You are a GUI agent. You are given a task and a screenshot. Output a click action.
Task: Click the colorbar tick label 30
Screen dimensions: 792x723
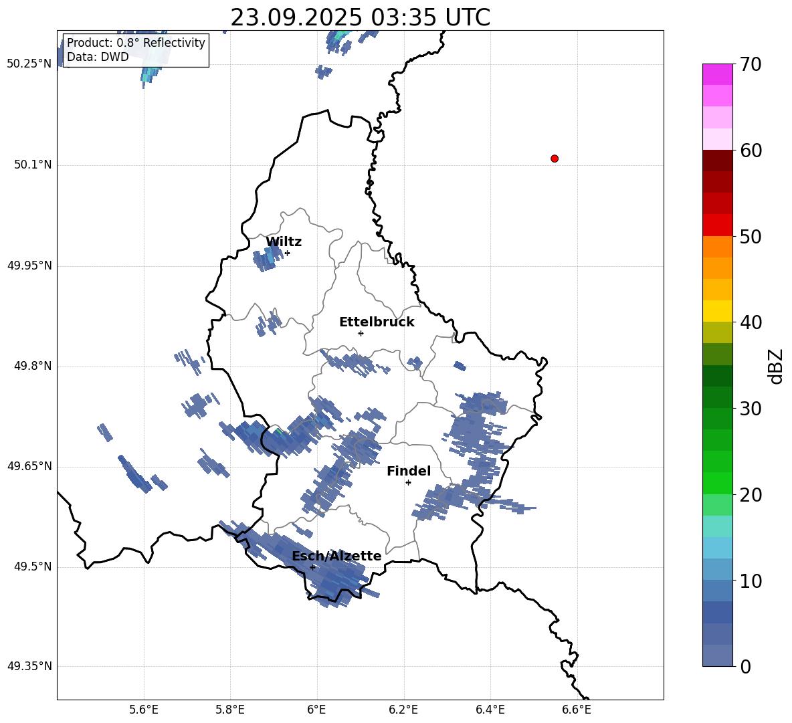point(751,409)
